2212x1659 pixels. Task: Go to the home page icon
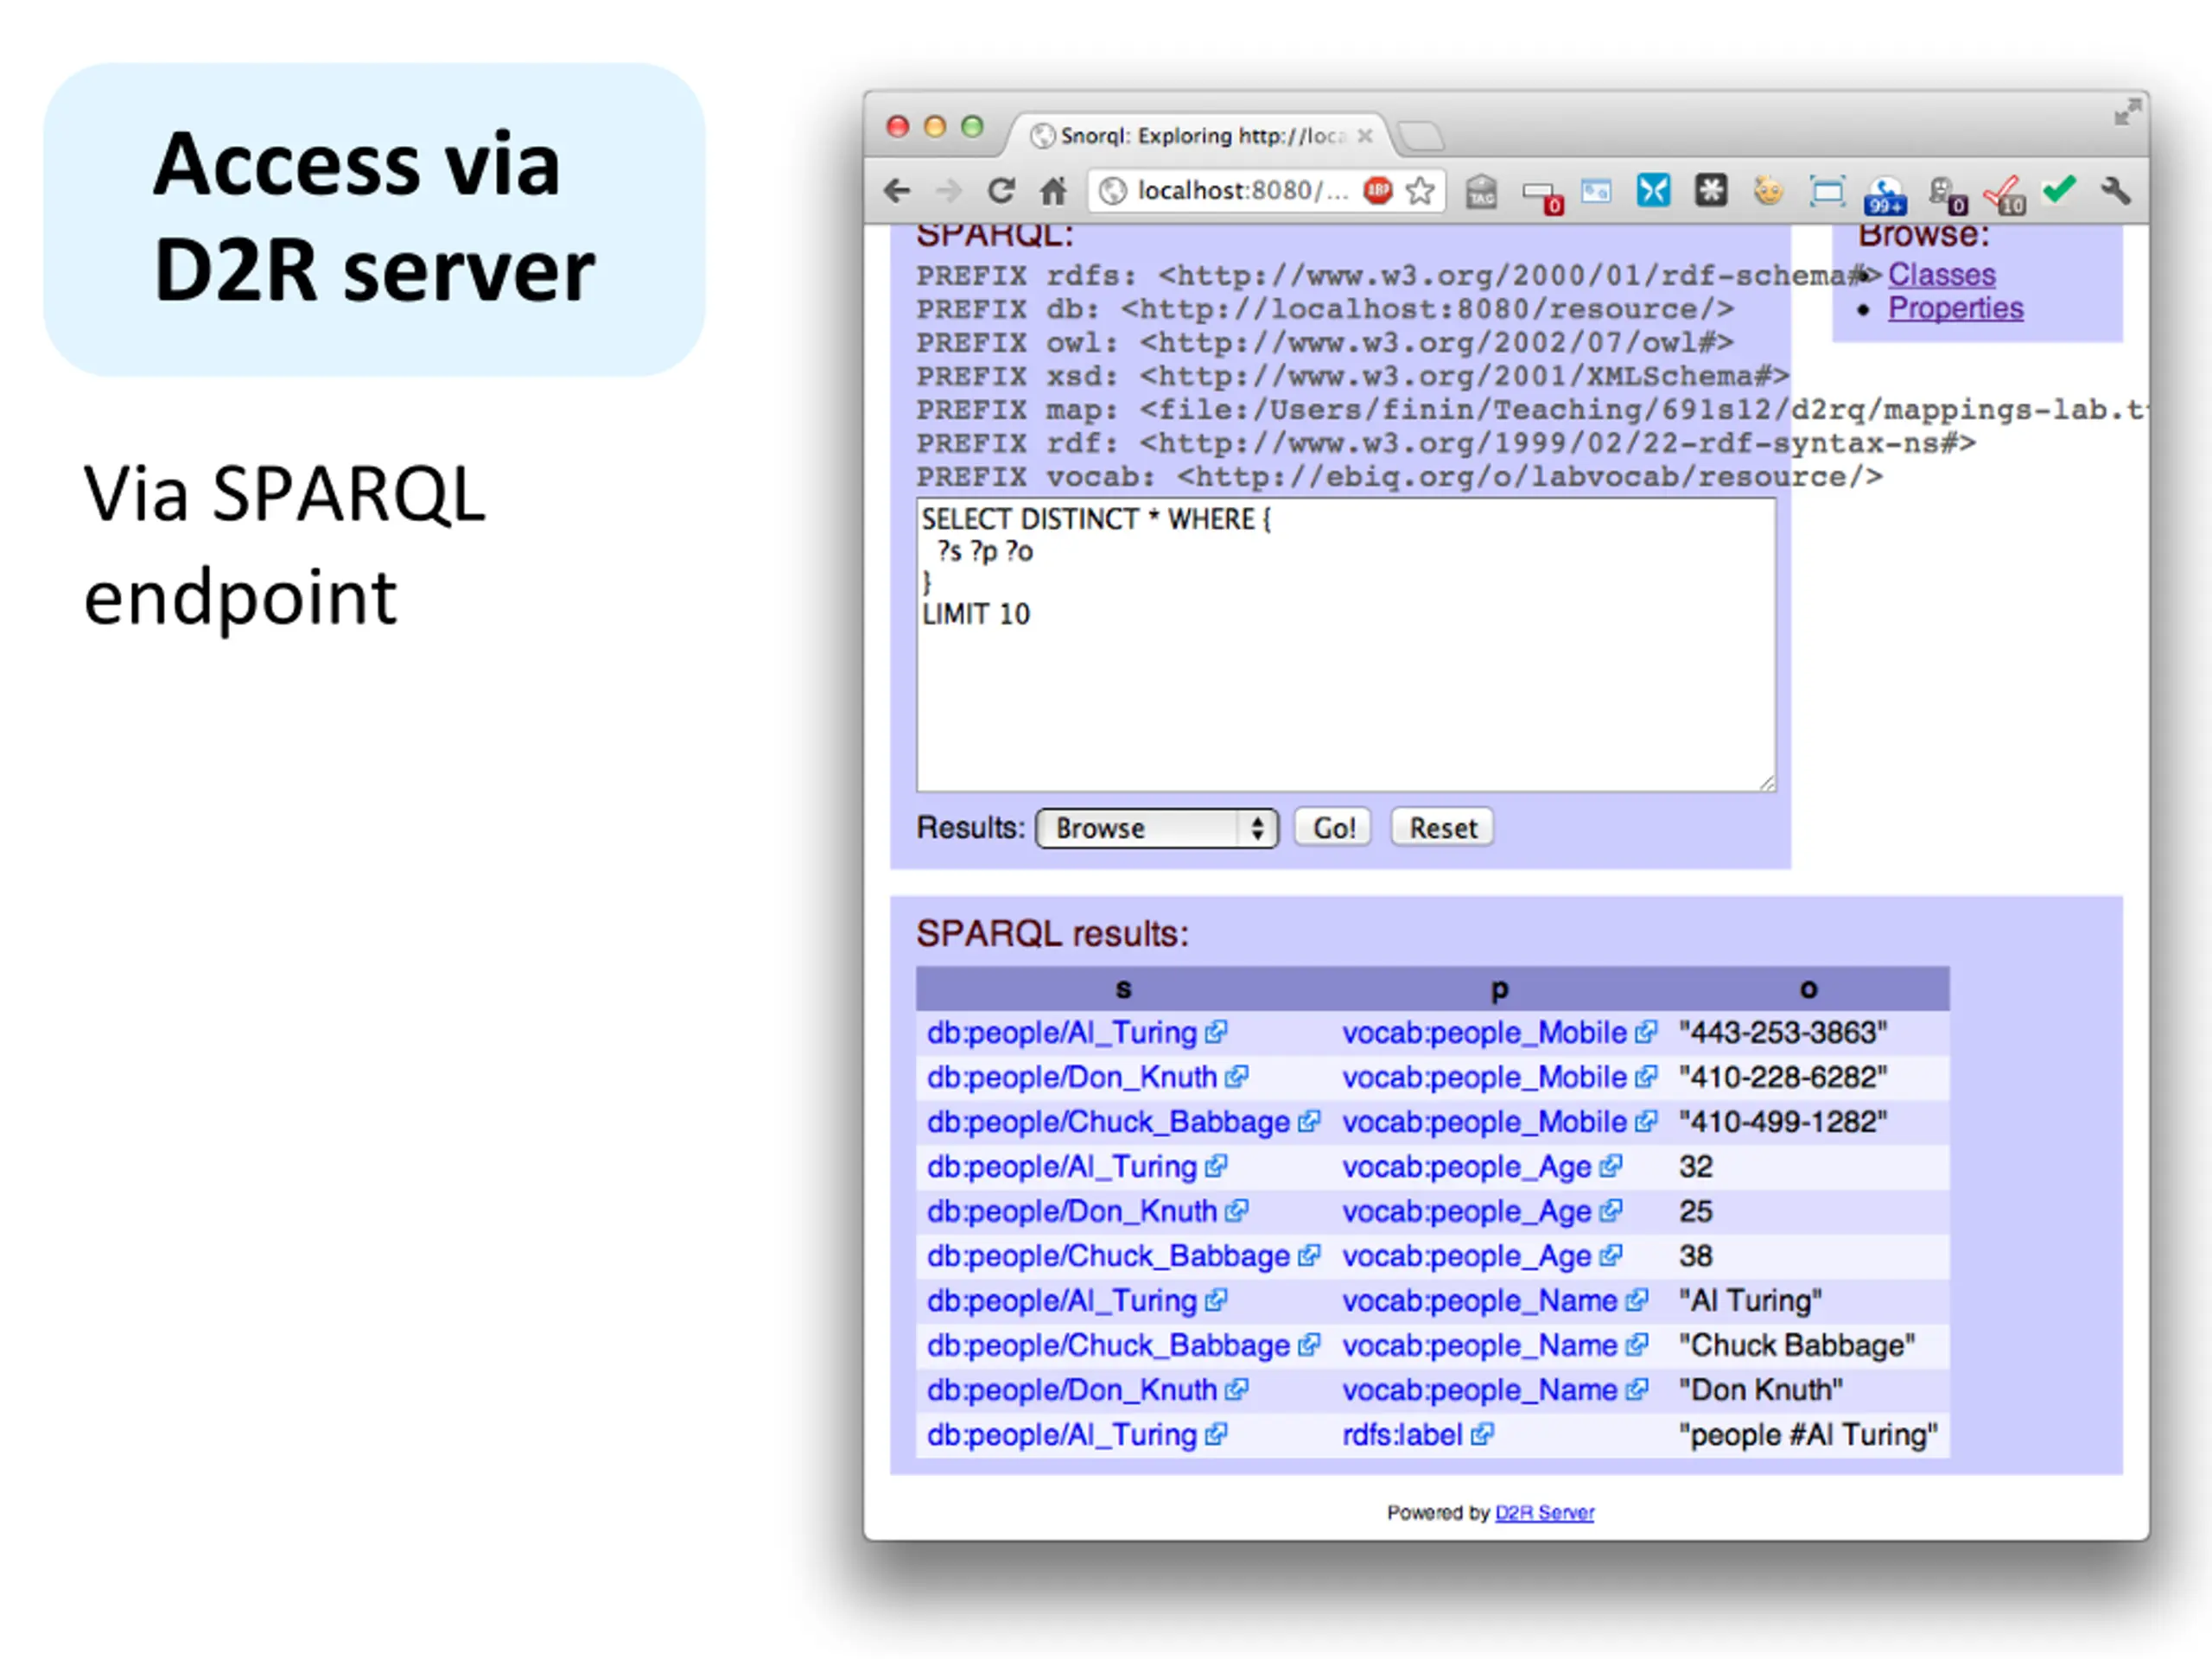pyautogui.click(x=1053, y=190)
